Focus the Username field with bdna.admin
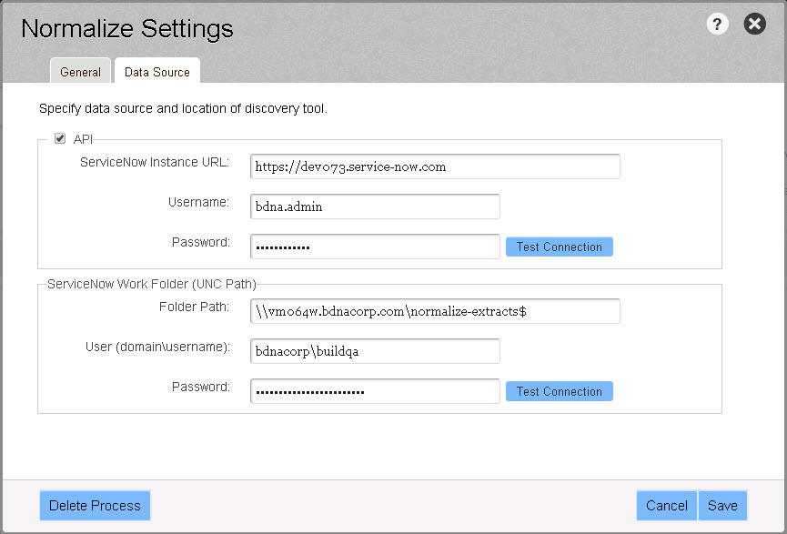The image size is (787, 534). pos(375,207)
